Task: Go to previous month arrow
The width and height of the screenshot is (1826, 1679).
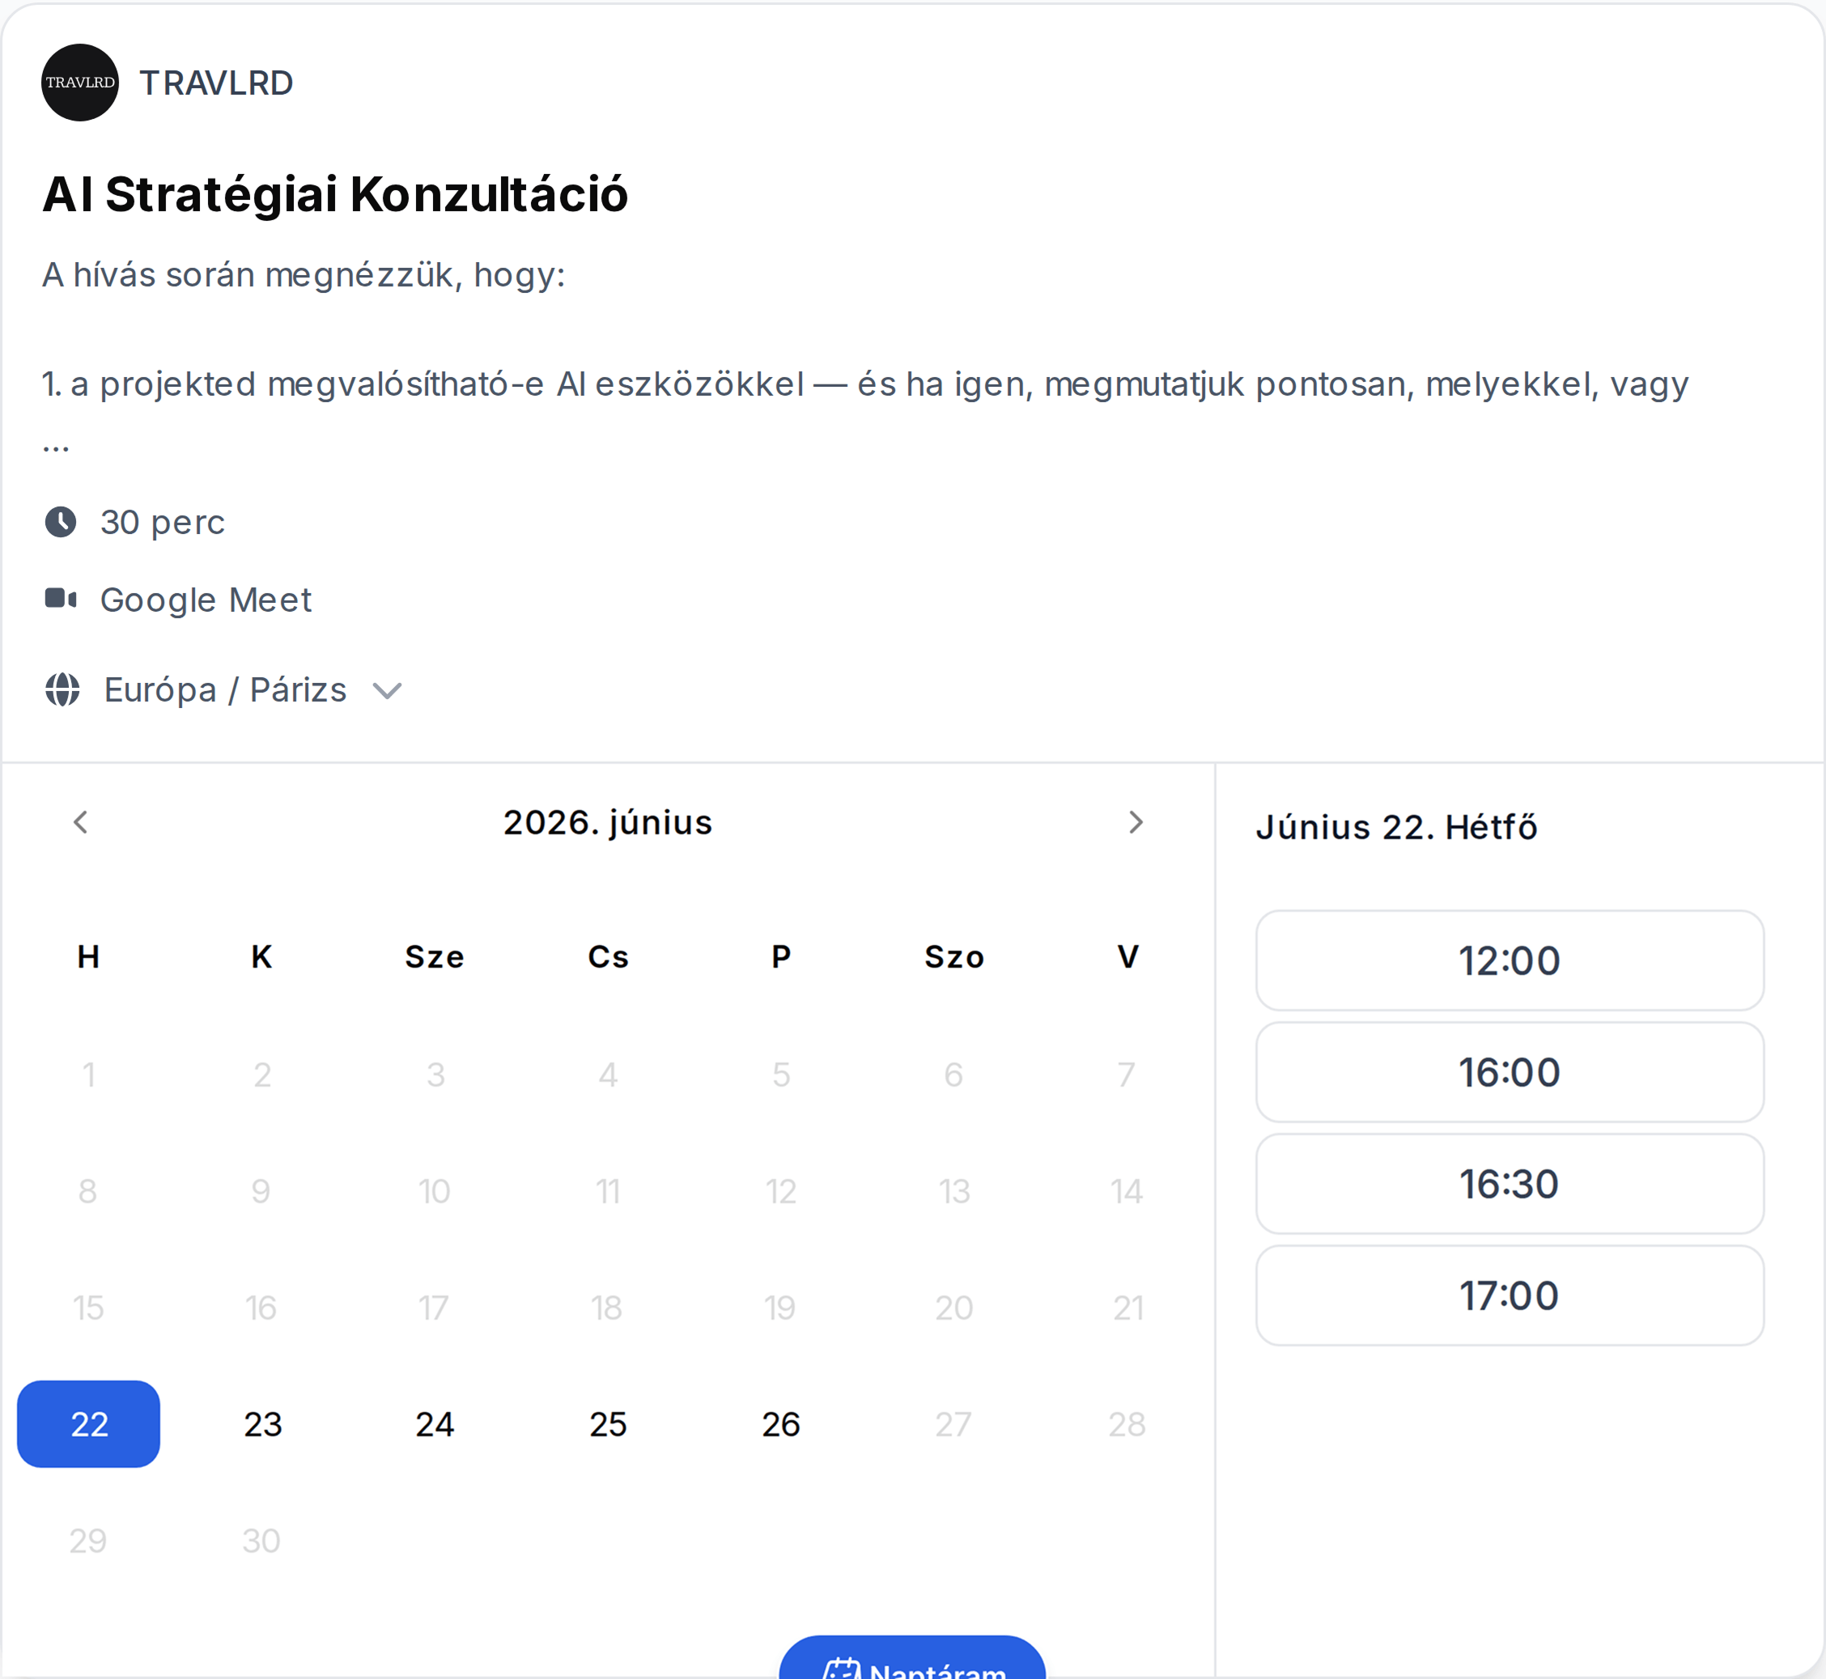Action: [x=81, y=822]
